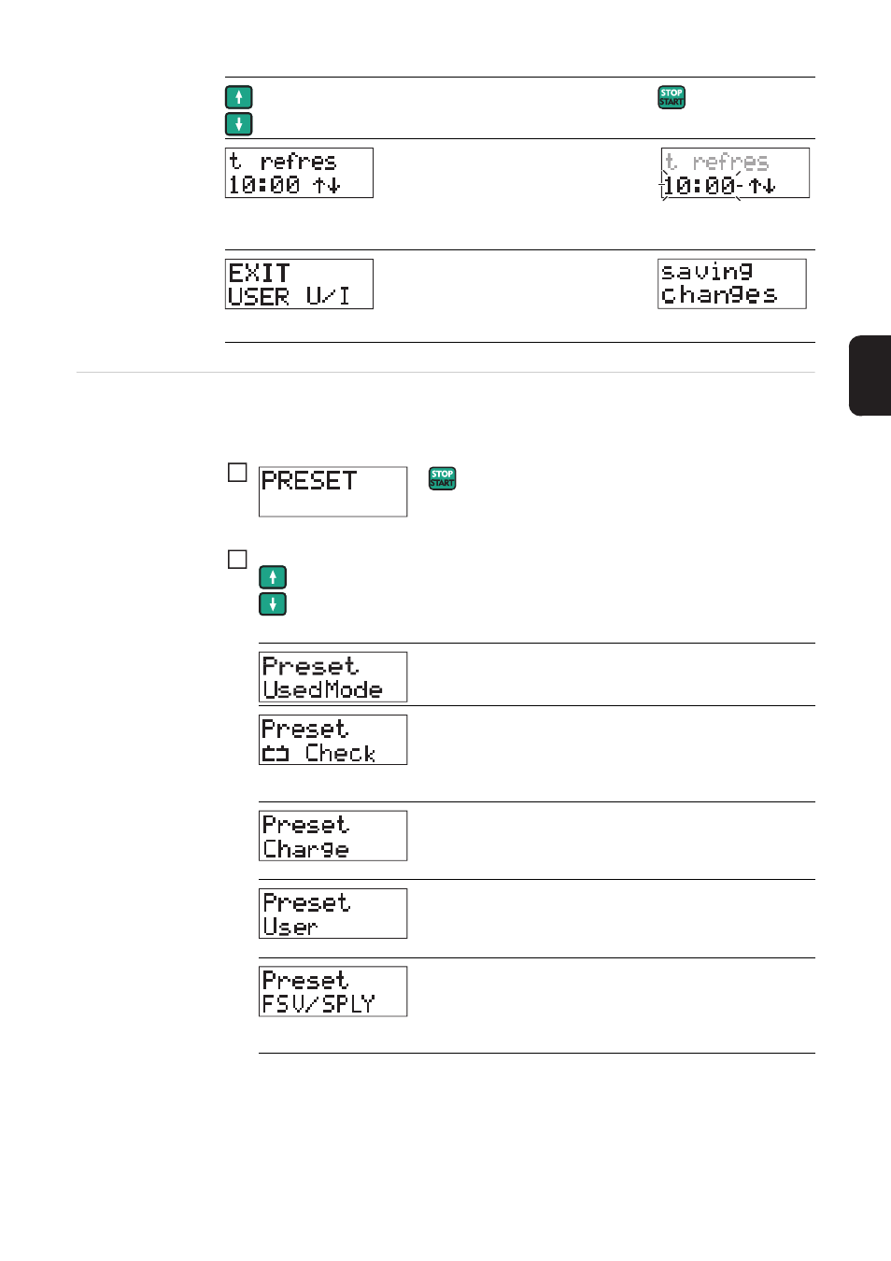Screen dimensions: 891x1261
Task: Click the EXIT USER U/I display
Action: tap(299, 284)
